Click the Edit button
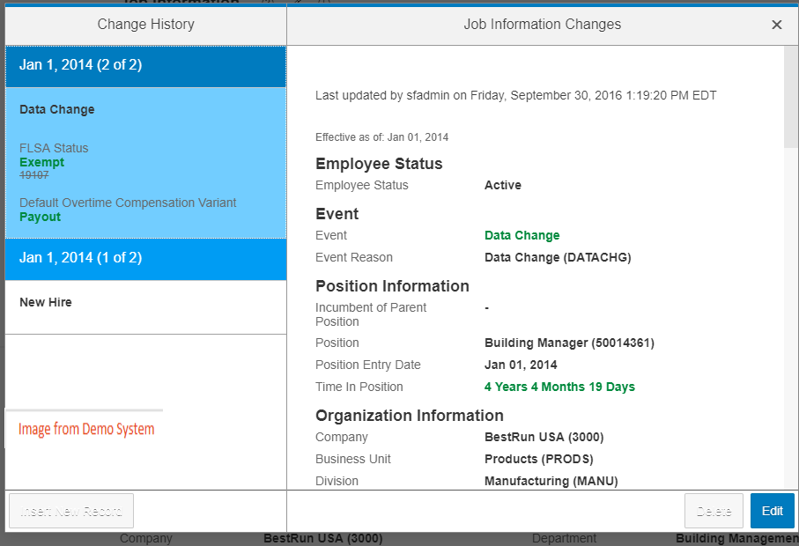This screenshot has height=546, width=799. [x=772, y=511]
